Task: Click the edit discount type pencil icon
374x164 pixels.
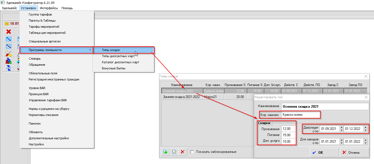Action: (x=174, y=152)
